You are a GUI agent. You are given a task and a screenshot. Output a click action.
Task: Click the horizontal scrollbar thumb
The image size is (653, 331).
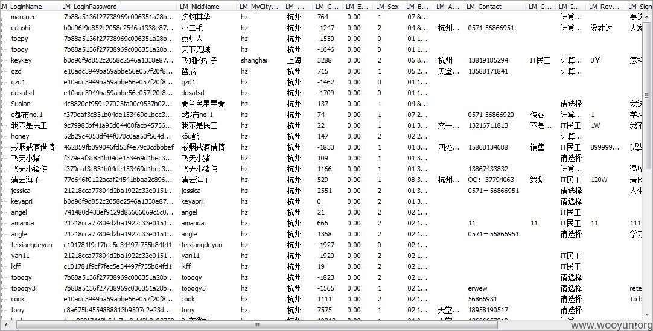point(256,324)
